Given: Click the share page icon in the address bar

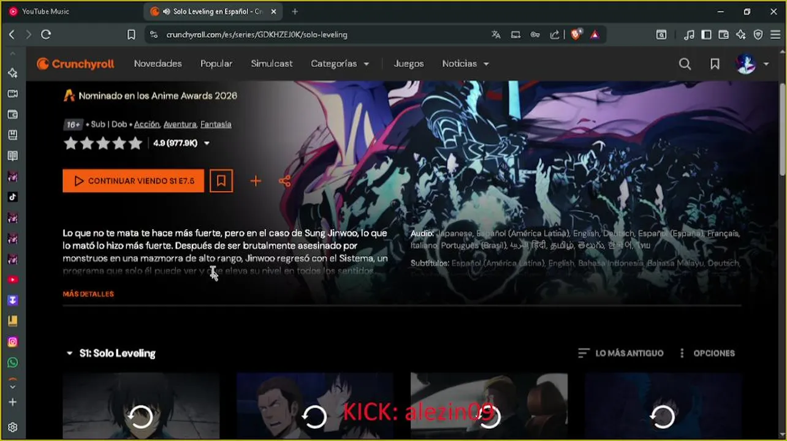Looking at the screenshot, I should click(x=555, y=35).
